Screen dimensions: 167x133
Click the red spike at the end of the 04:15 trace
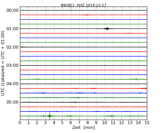pos(145,88)
